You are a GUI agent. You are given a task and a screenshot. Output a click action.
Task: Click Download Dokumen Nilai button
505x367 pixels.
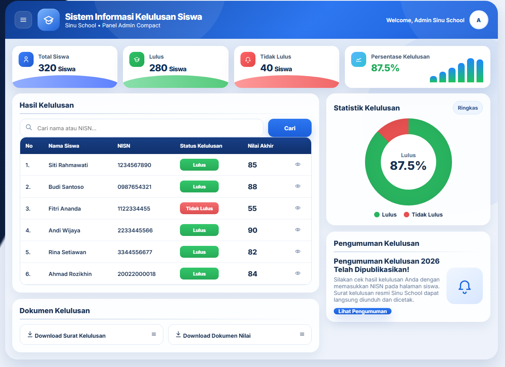(240, 335)
